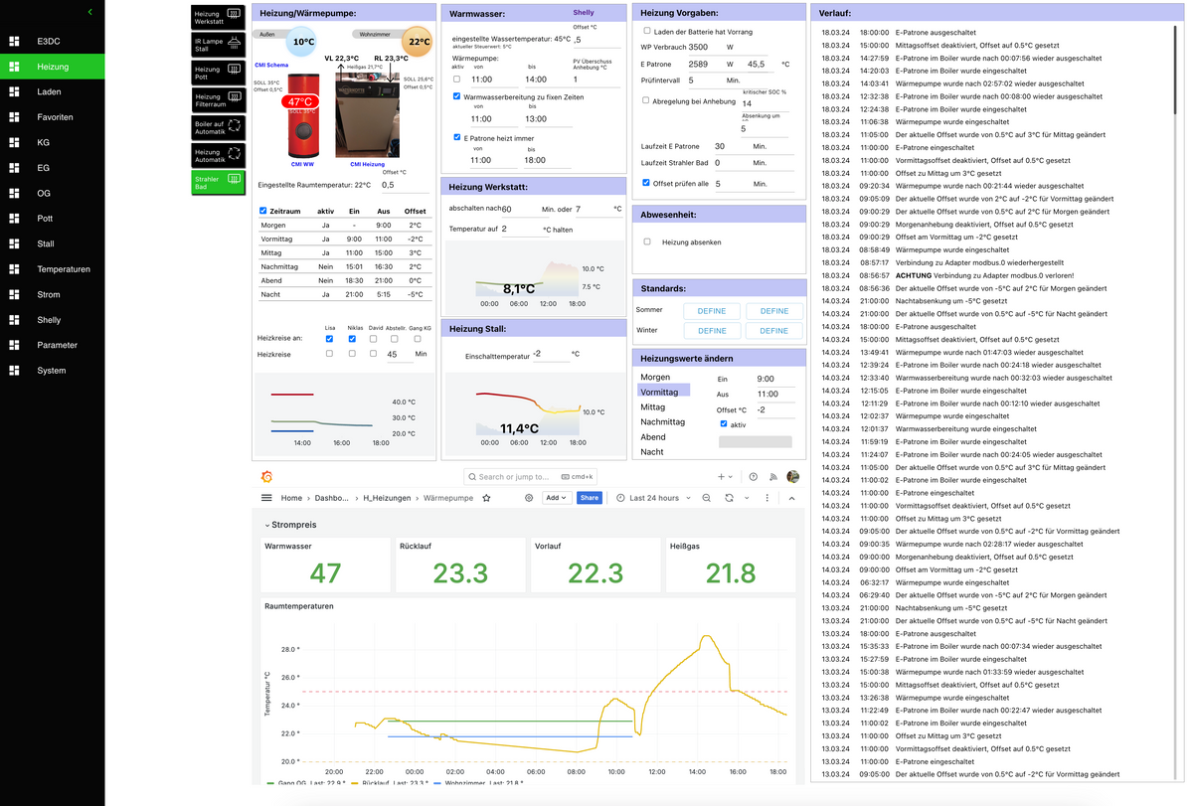The width and height of the screenshot is (1193, 806).
Task: Click the blue Share button
Action: (590, 498)
